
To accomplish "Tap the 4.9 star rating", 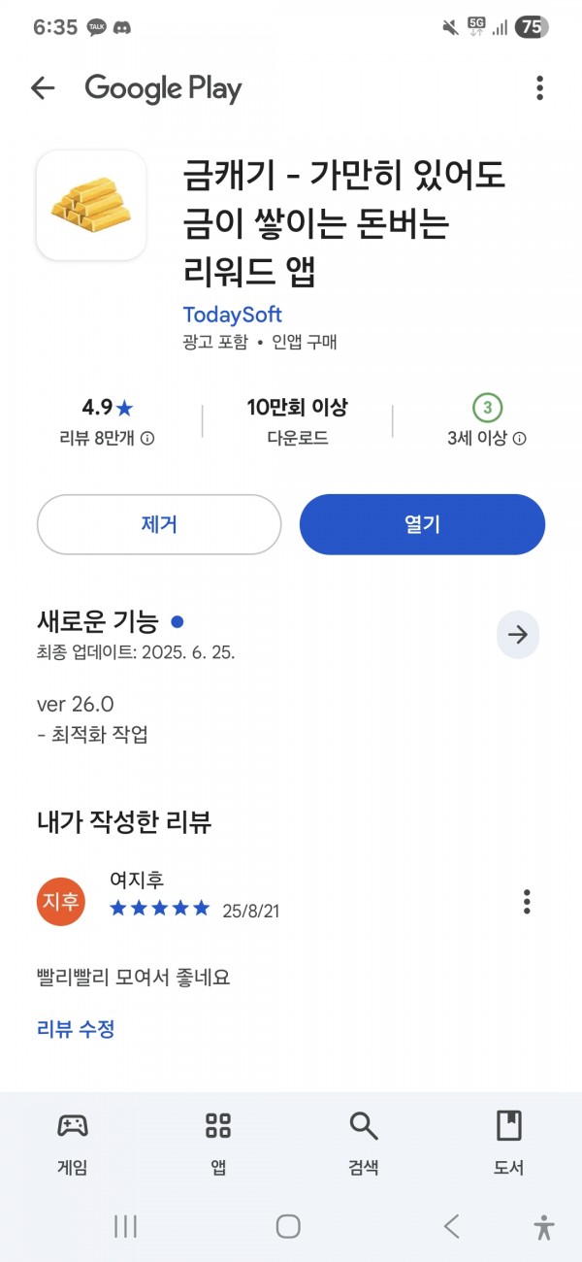I will 107,408.
